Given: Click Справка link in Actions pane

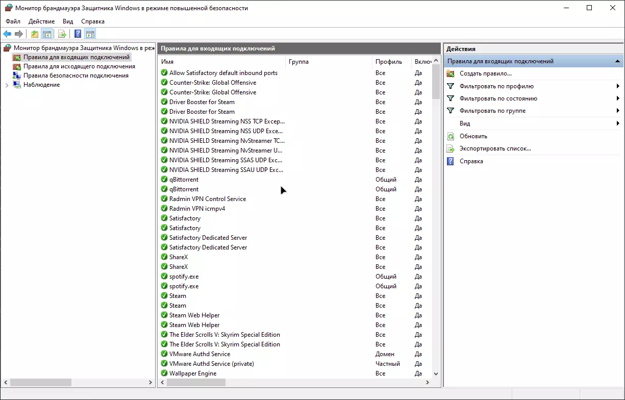Looking at the screenshot, I should [471, 161].
